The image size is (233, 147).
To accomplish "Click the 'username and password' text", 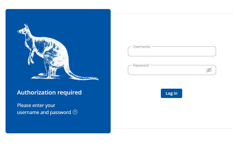I will coord(44,112).
